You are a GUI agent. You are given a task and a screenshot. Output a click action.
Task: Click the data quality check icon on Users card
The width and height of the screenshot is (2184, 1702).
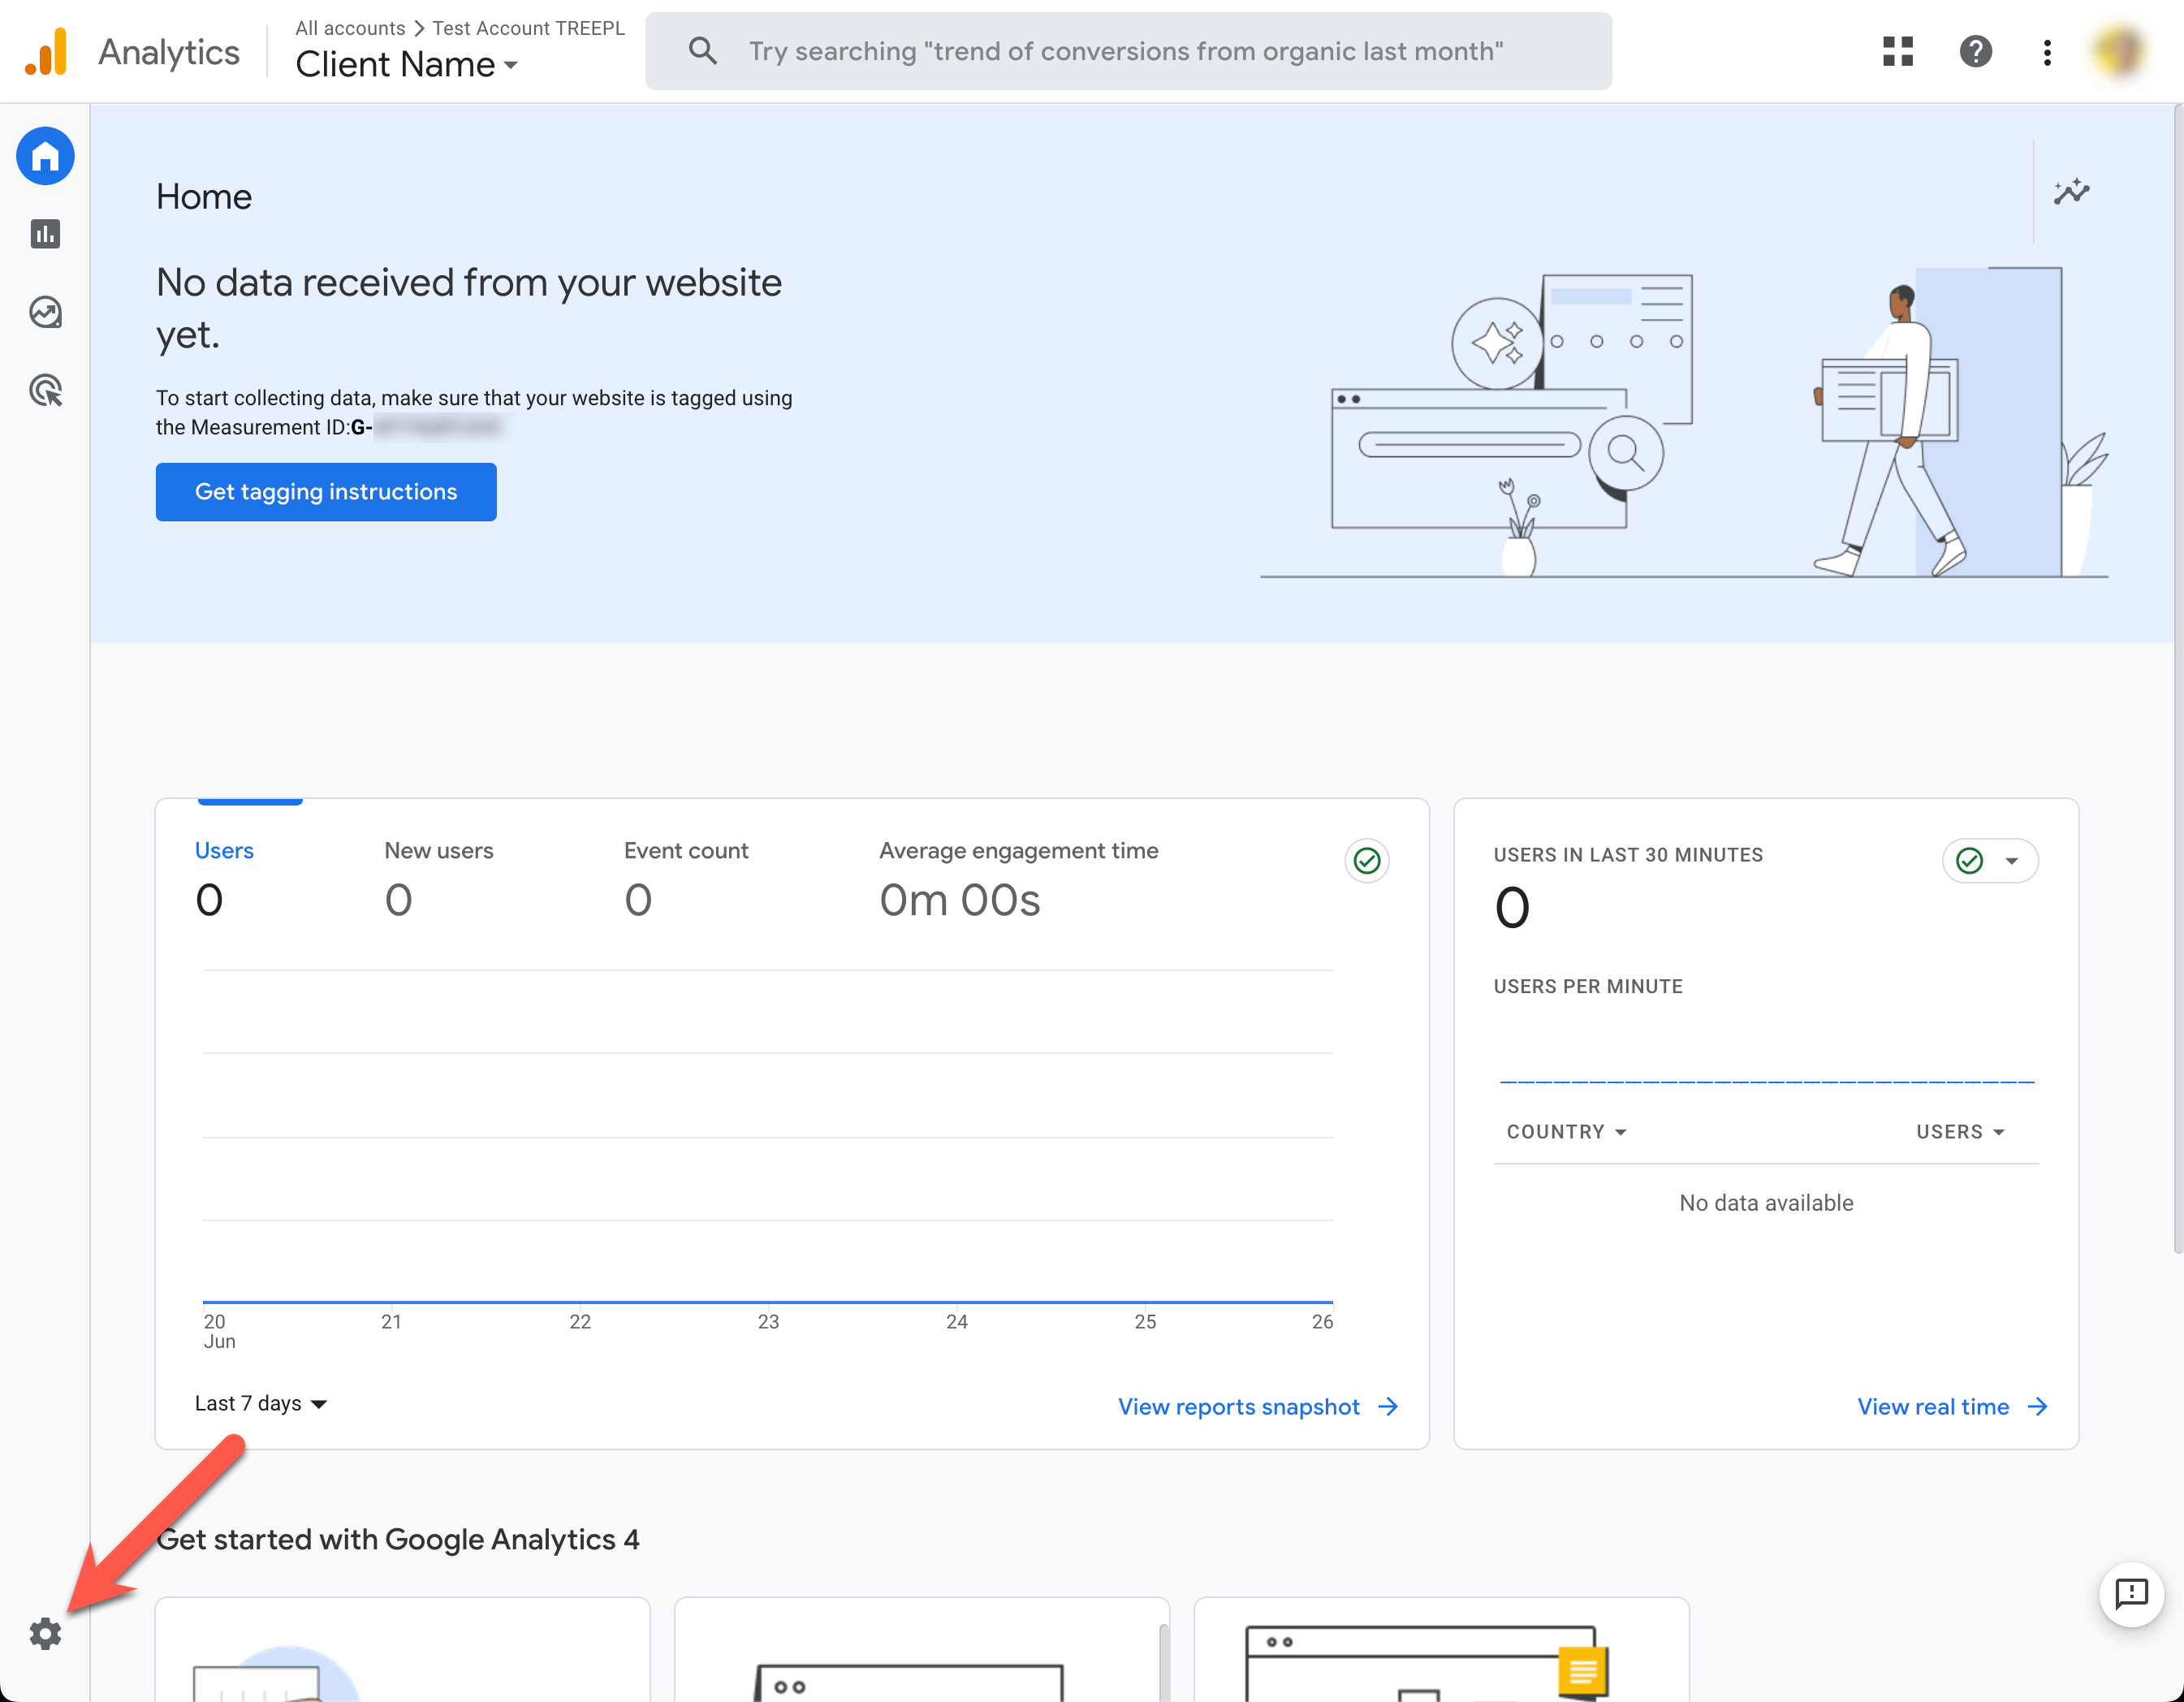[x=1366, y=860]
